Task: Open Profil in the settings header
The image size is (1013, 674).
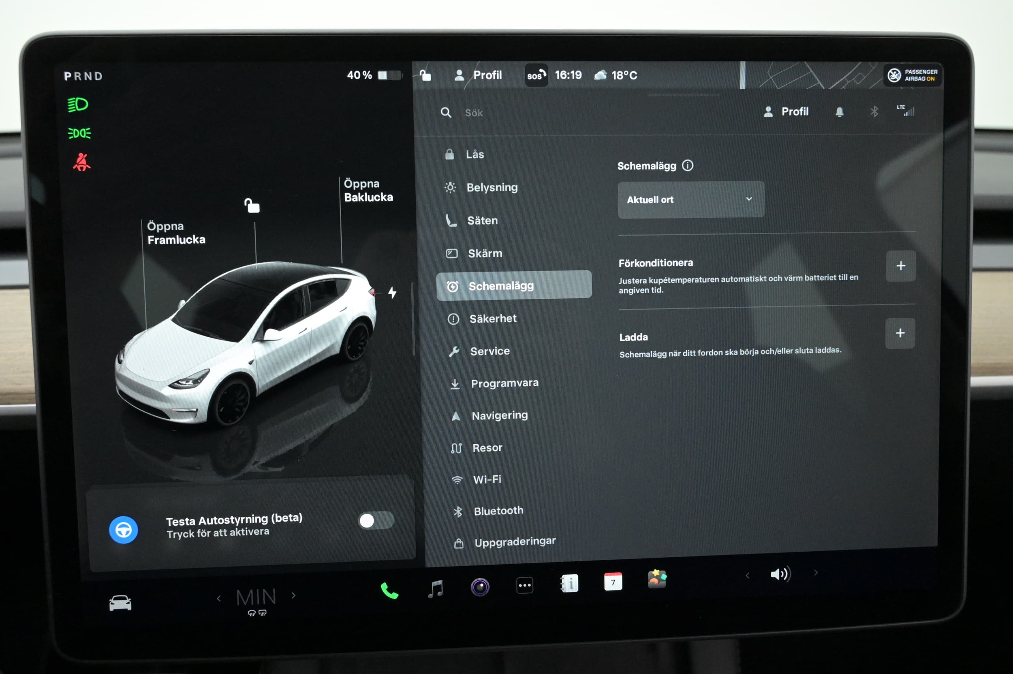Action: [786, 112]
